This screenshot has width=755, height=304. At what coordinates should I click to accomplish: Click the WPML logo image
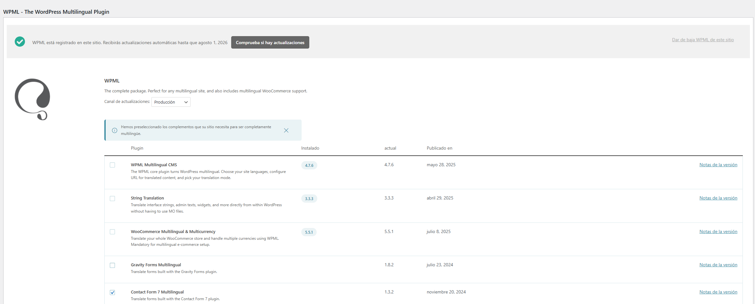pos(32,99)
